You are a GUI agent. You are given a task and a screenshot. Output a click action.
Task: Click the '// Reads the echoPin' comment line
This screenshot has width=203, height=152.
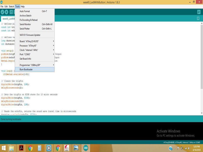coord(39,111)
